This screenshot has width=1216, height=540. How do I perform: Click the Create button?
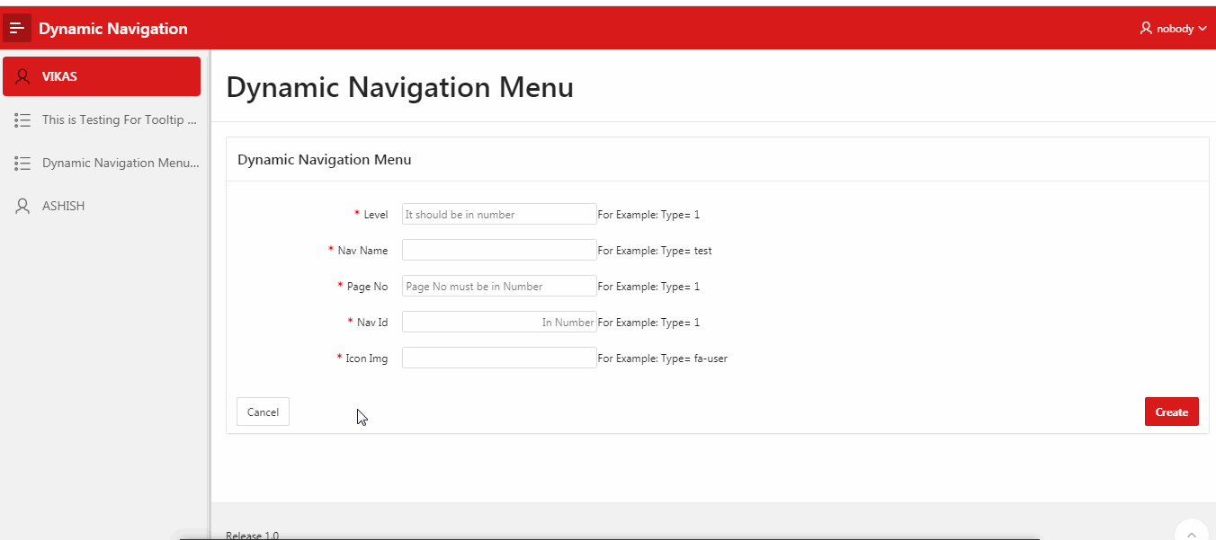point(1171,412)
